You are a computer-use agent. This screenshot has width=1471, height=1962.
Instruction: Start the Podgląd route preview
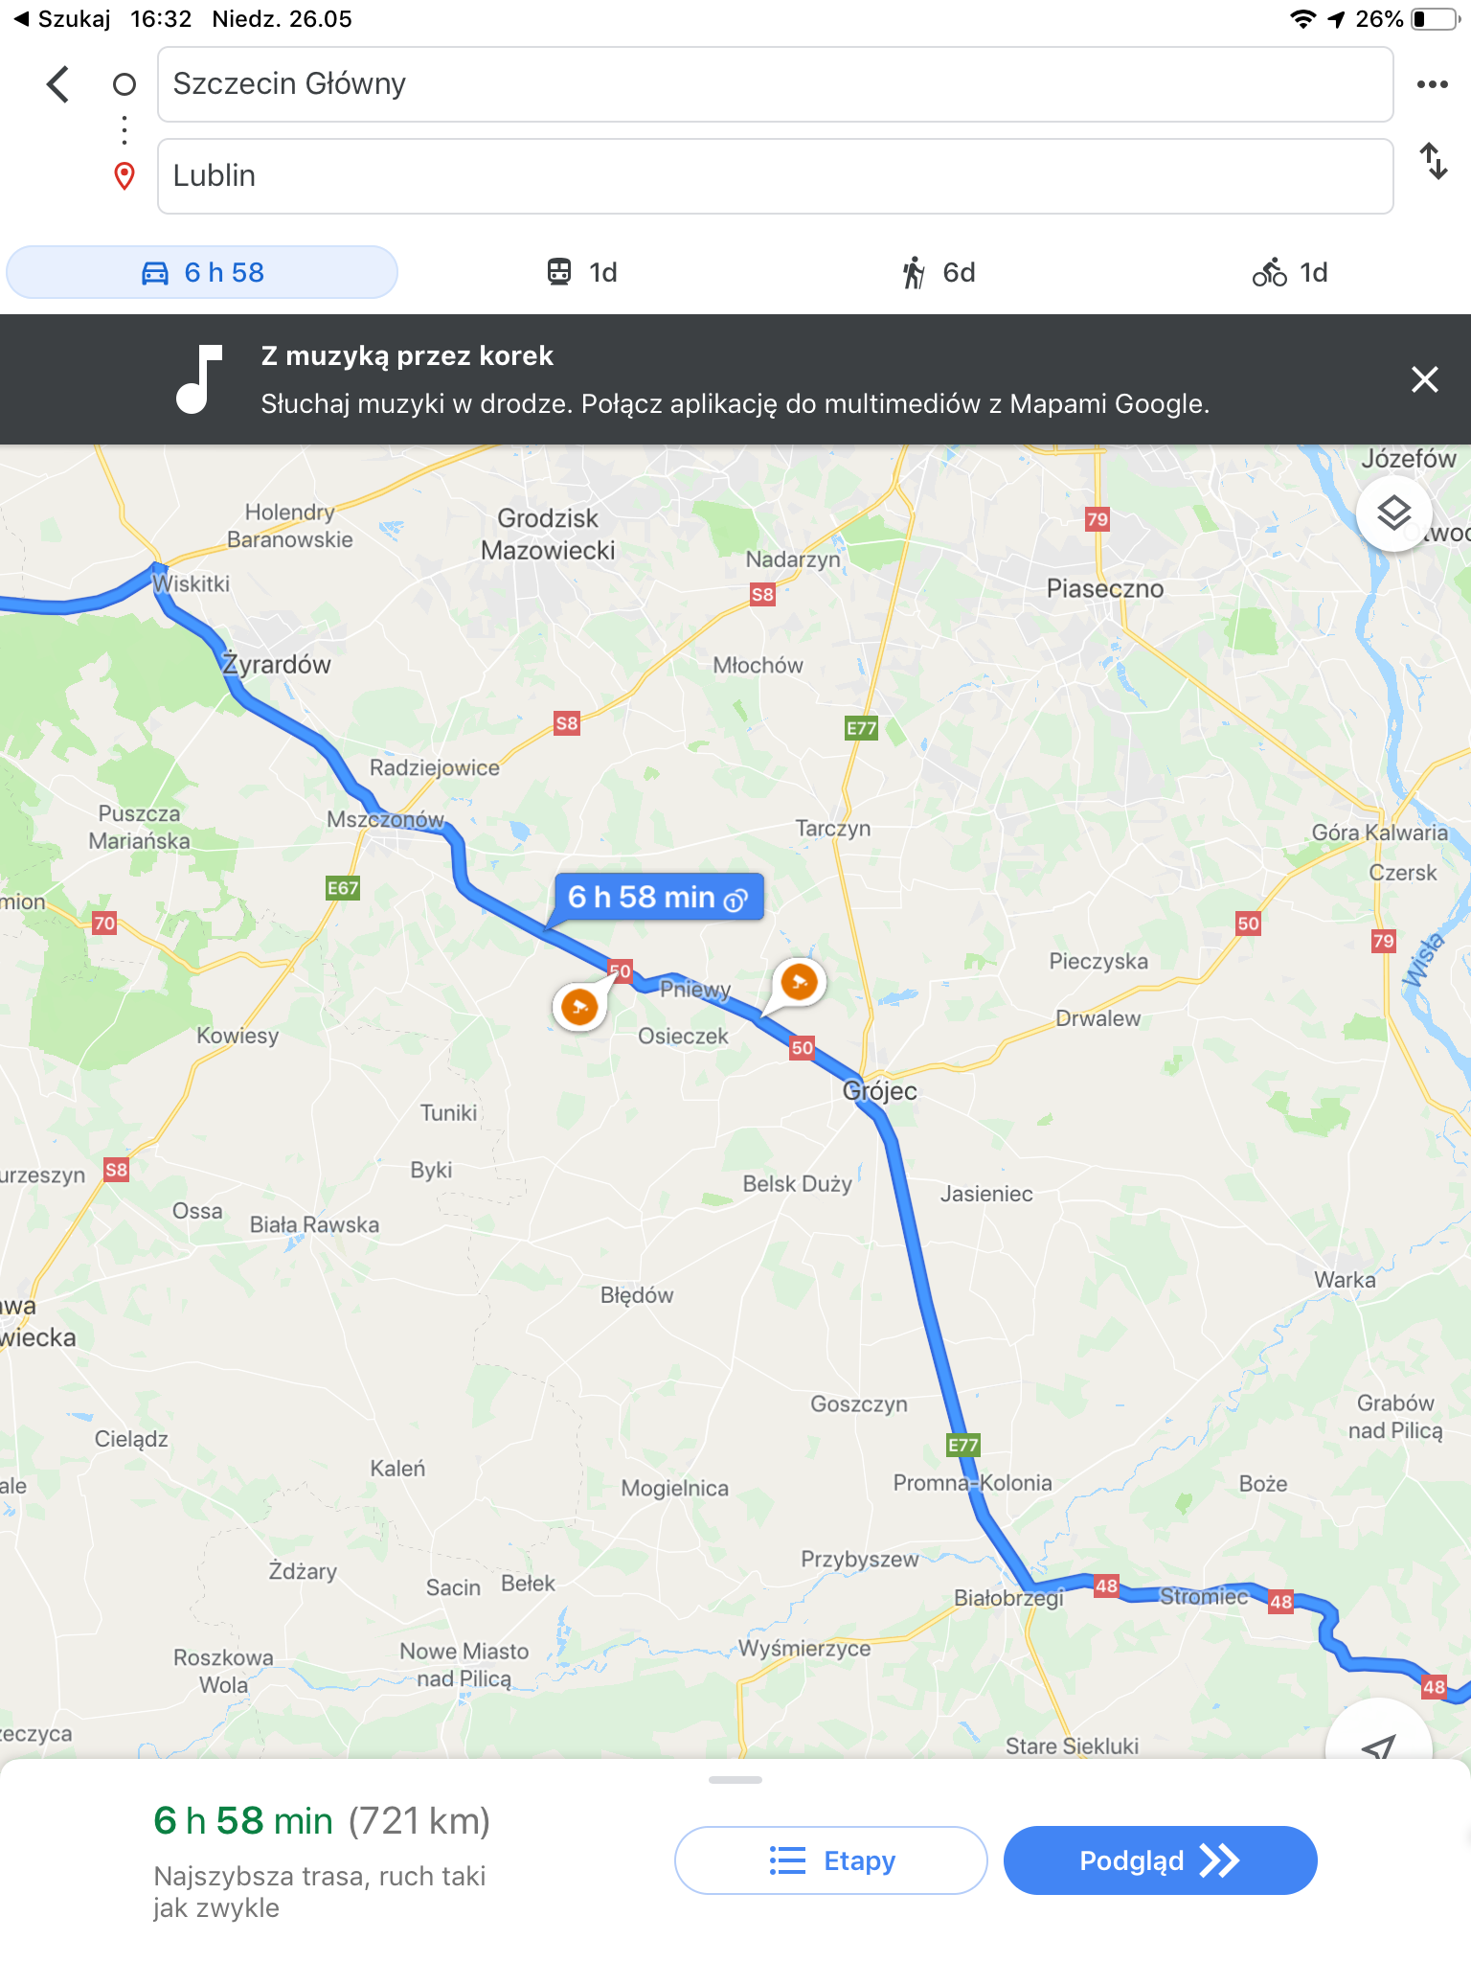[x=1160, y=1860]
